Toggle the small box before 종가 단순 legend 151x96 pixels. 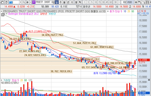pos(108,11)
